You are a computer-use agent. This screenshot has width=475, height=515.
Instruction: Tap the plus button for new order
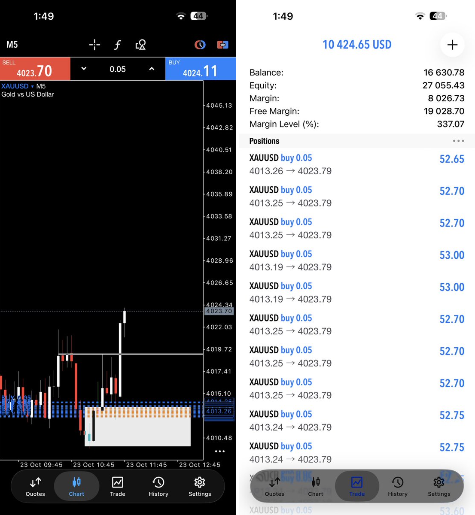[x=452, y=45]
